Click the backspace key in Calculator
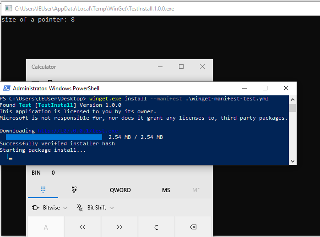The height and width of the screenshot is (237, 320). pyautogui.click(x=193, y=227)
